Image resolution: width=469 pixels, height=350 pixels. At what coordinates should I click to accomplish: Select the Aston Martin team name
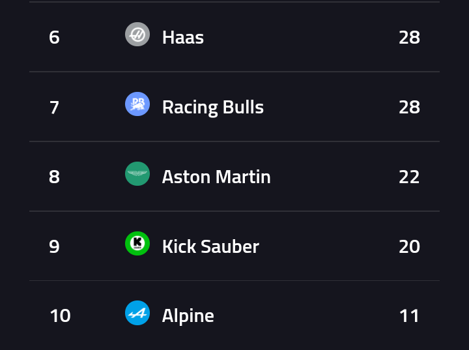click(x=216, y=177)
